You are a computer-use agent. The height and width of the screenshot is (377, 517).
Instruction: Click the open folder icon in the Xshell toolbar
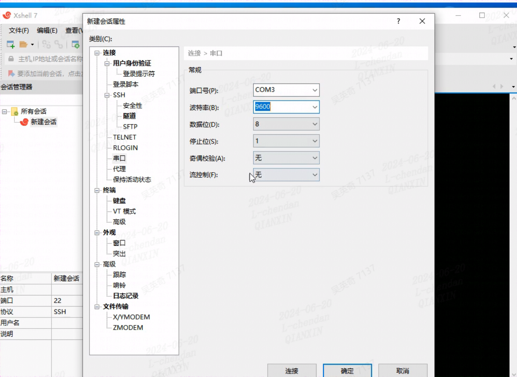coord(23,44)
